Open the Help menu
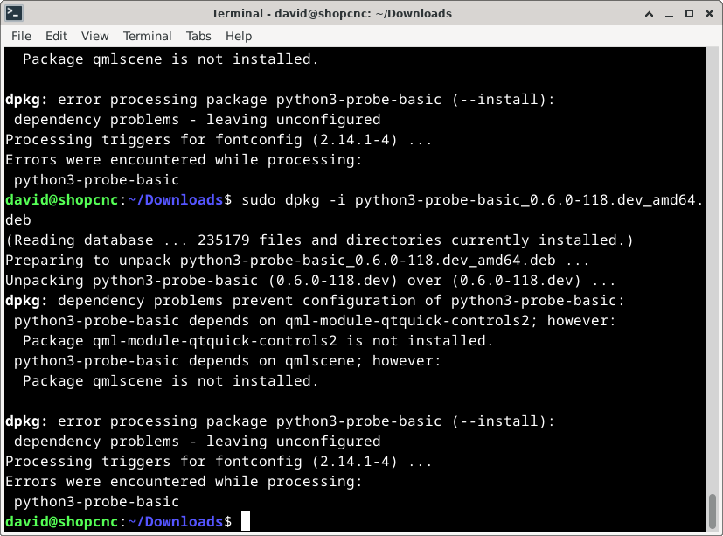The width and height of the screenshot is (723, 536). click(238, 36)
